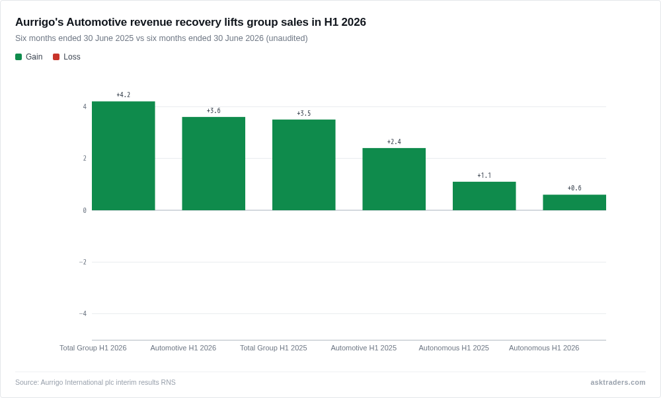Screen dimensions: 661x398
Task: Click the red Loss legend swatch
Action: [56, 57]
